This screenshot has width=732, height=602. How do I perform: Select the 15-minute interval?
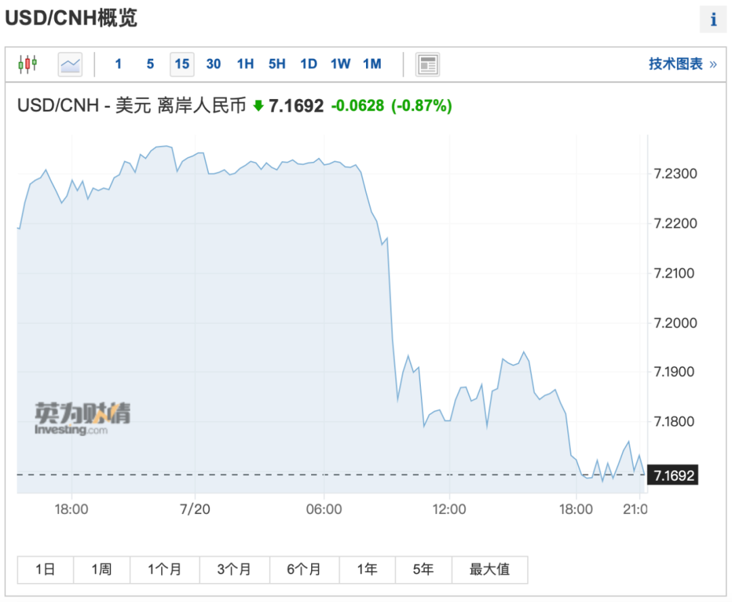(x=182, y=64)
